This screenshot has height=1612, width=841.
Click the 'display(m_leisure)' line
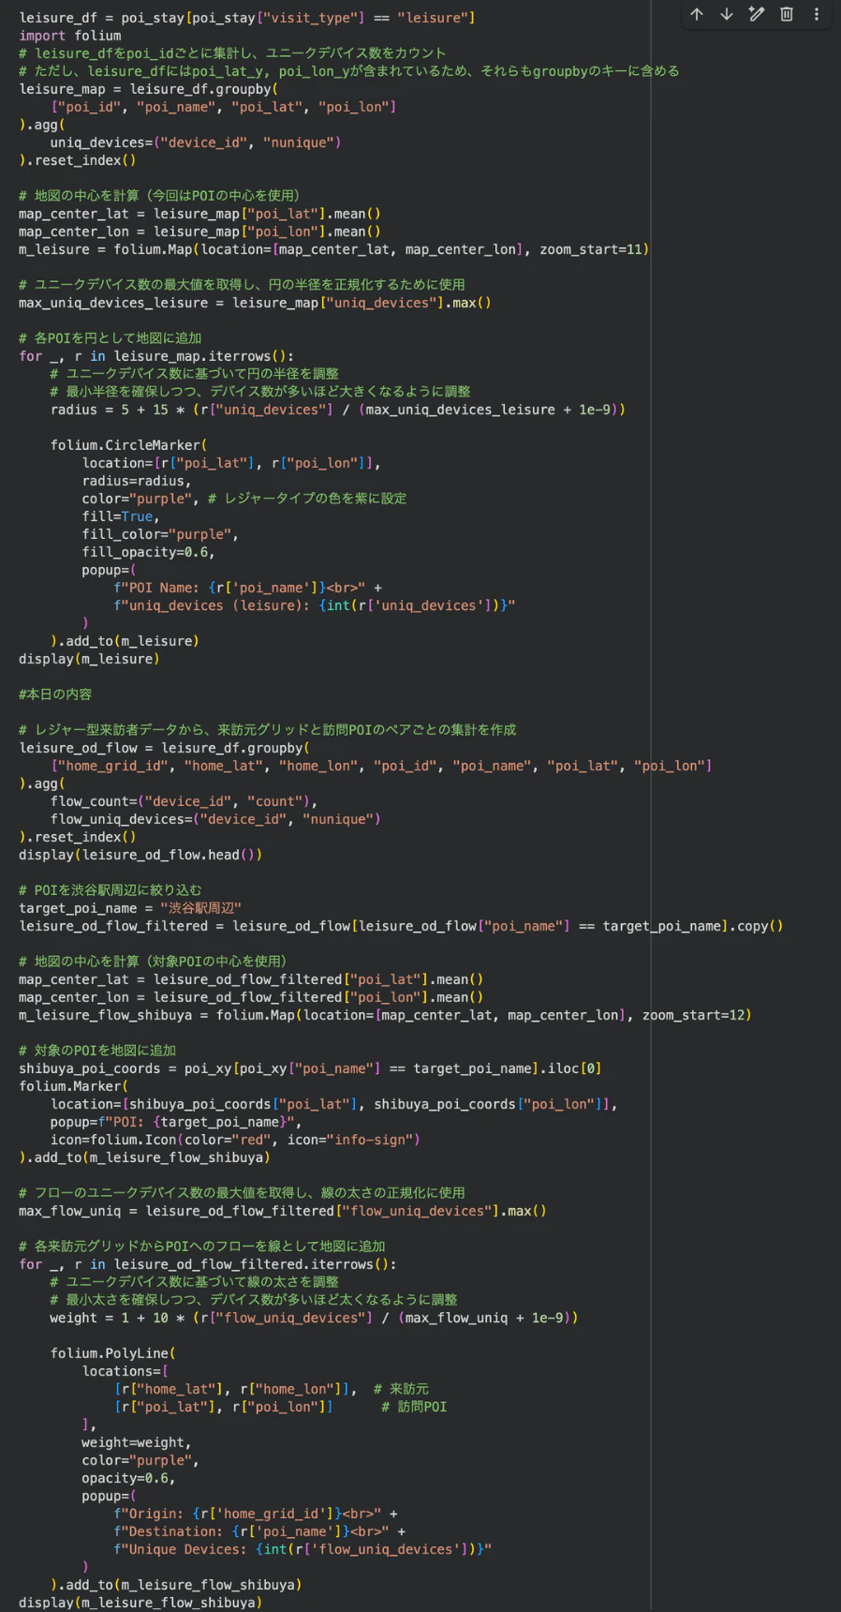tap(89, 659)
